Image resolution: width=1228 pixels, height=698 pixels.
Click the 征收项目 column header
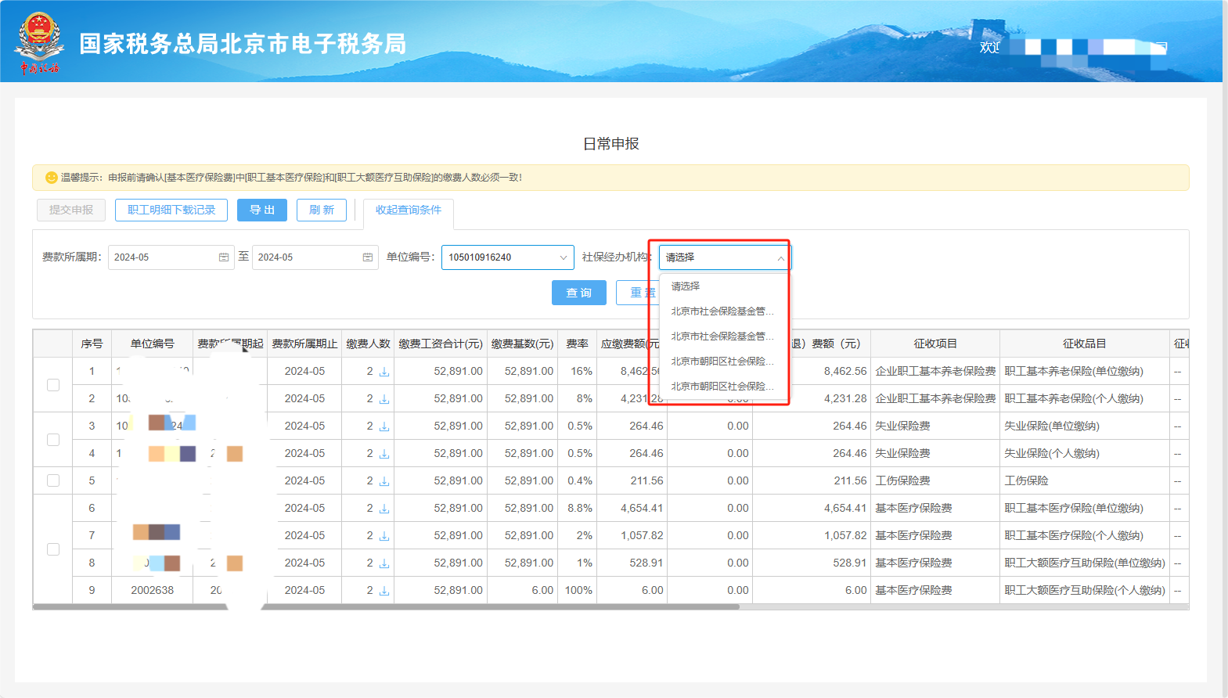[x=935, y=344]
